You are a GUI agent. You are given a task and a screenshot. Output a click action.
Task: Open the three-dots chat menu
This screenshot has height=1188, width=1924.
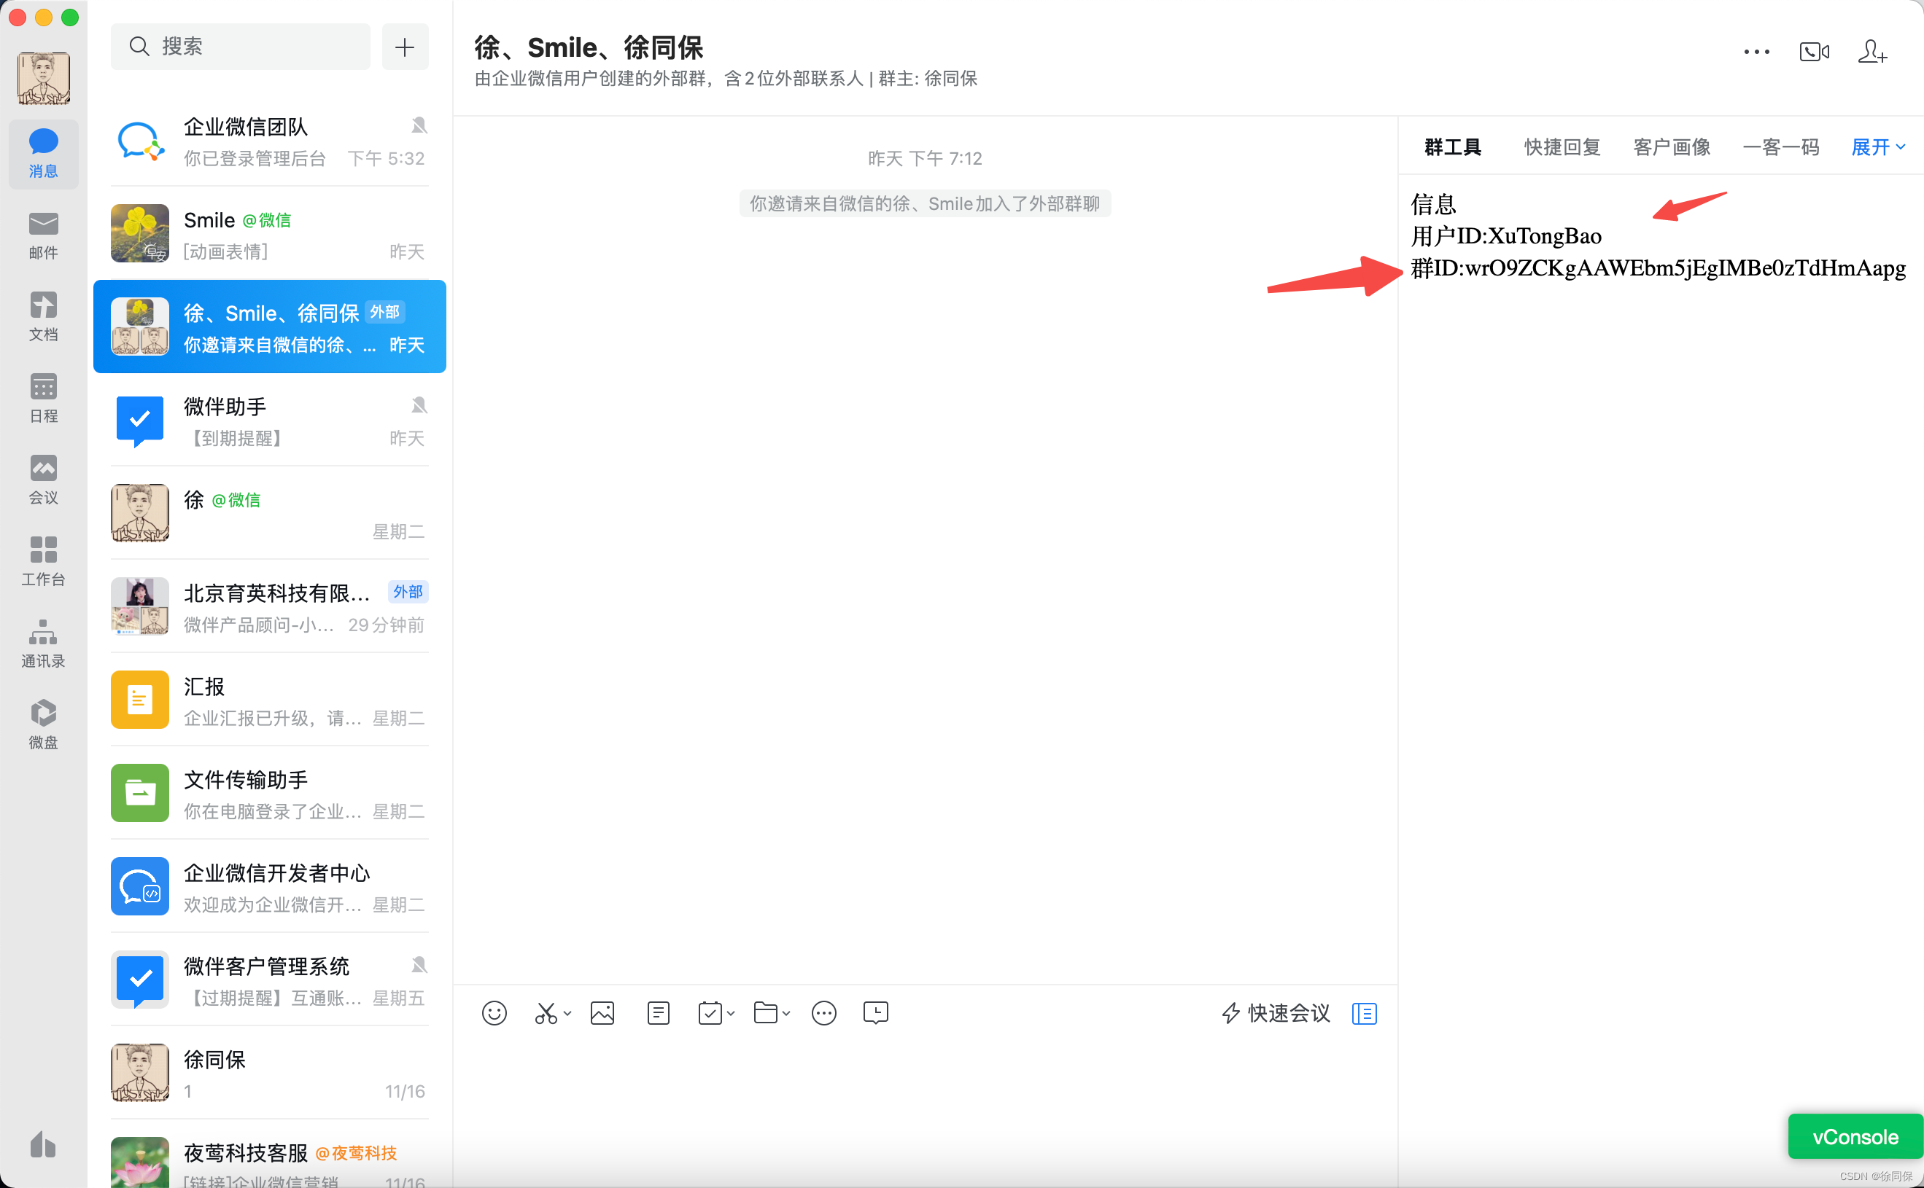(x=1756, y=52)
